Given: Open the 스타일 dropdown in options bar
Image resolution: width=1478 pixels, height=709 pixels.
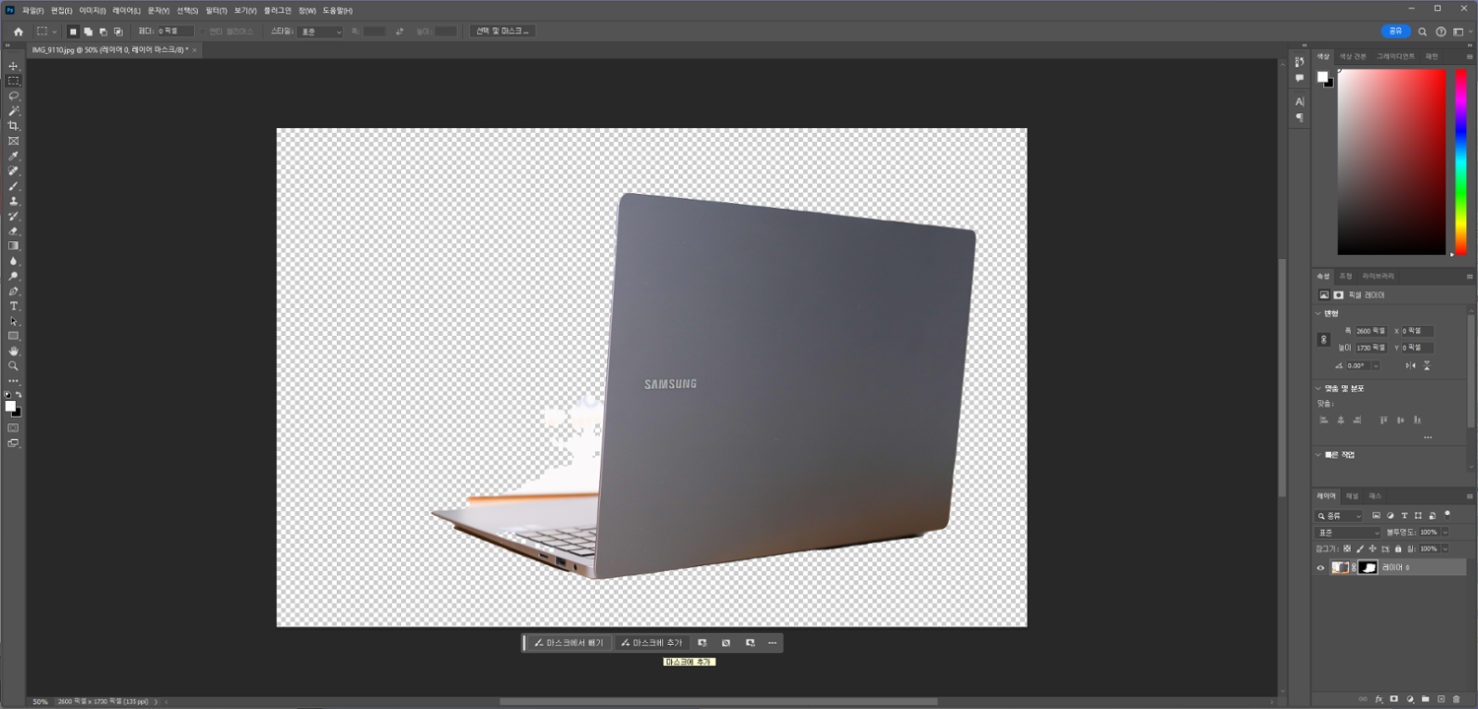Looking at the screenshot, I should point(321,32).
